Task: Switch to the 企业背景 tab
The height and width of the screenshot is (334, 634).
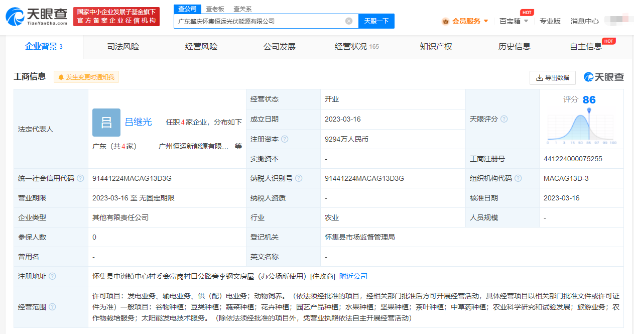Action: [x=44, y=47]
